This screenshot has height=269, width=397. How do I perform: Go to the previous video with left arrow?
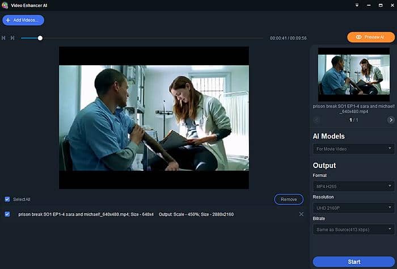[316, 120]
